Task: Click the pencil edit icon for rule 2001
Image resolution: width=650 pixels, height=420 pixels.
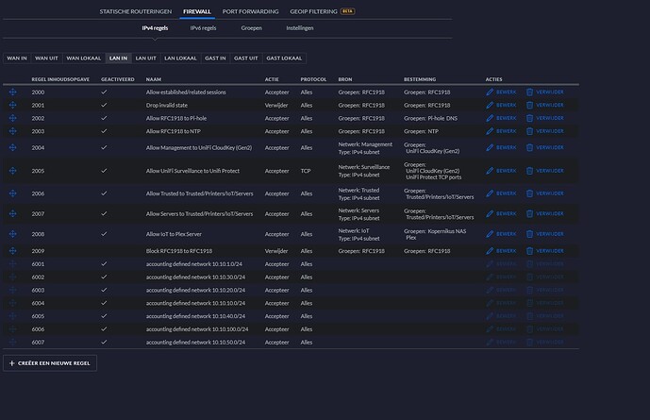Action: coord(490,106)
